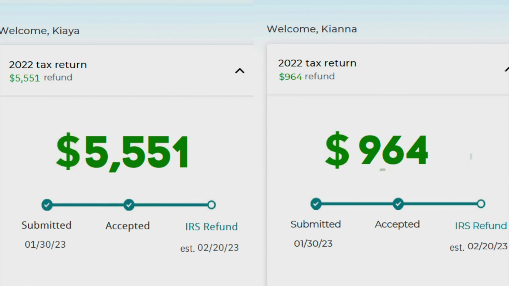Click the Submitted label in Kianna's tracker
509x286 pixels.
click(x=315, y=224)
